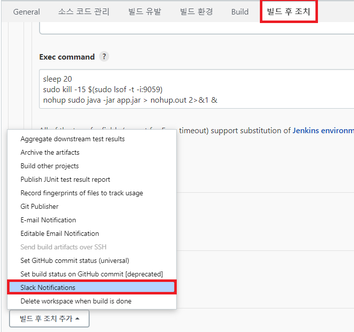Select E-mail Notification entry
The image size is (354, 332).
click(x=92, y=220)
